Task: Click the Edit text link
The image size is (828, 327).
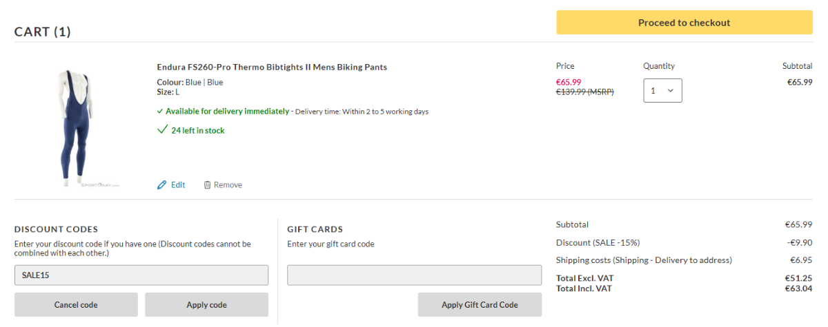Action: (178, 184)
